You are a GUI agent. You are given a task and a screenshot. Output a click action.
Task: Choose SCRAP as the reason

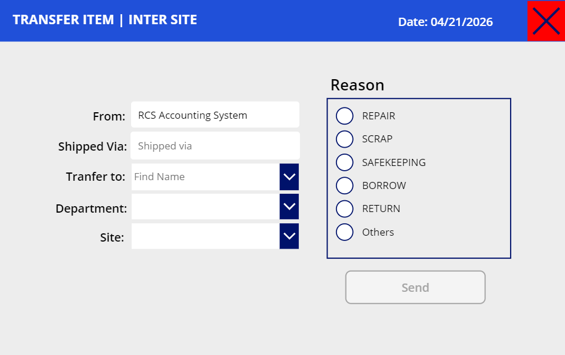[x=344, y=139]
